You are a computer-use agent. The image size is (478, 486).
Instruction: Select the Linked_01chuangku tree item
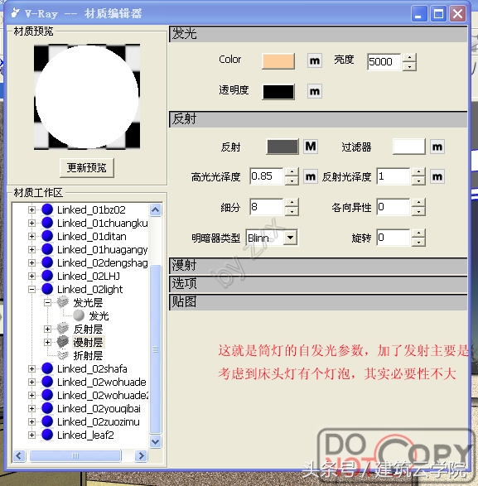(103, 224)
